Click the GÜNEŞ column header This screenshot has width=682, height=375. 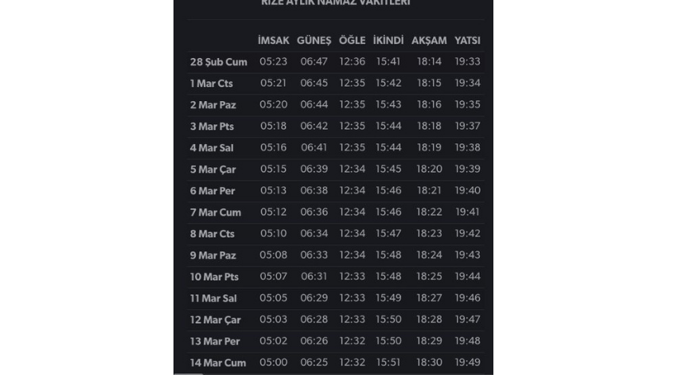click(314, 40)
